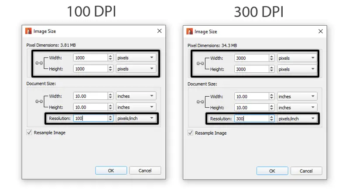Click the Resolution field showing 300
349x190 pixels.
click(252, 119)
